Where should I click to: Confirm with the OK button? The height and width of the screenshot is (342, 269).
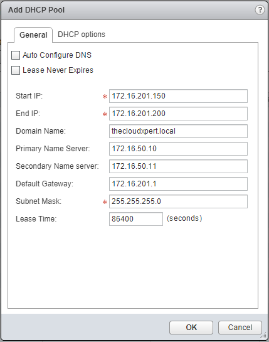click(191, 328)
